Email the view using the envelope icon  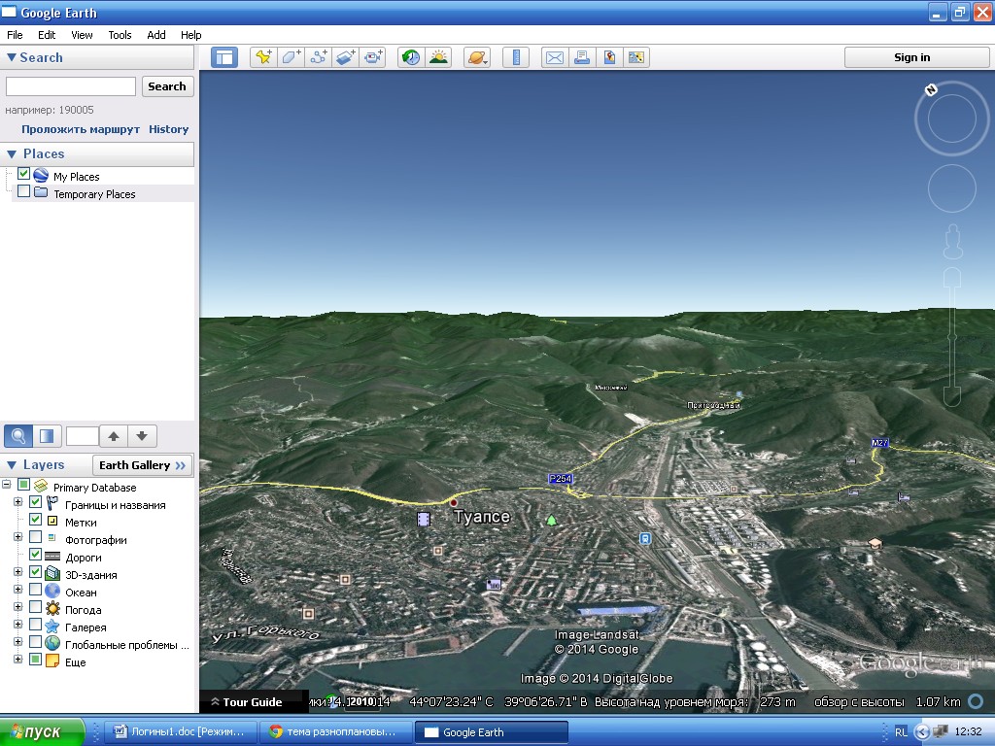point(555,57)
